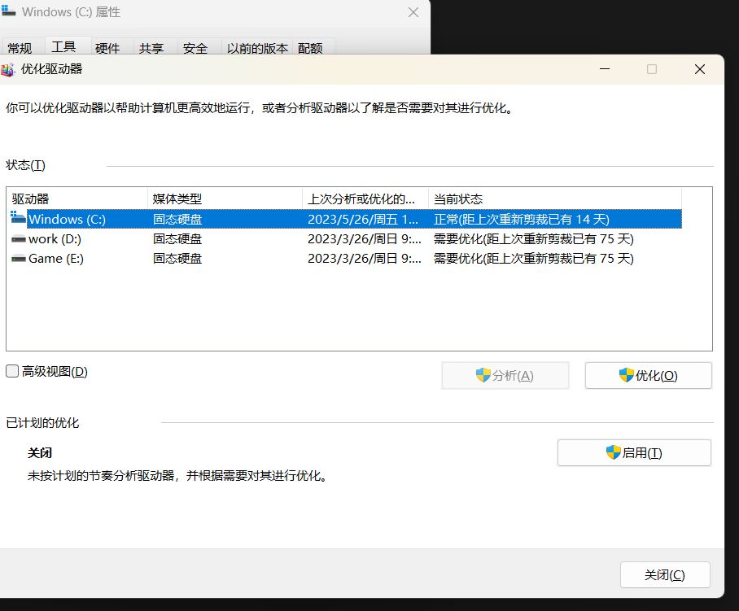Select the 安全 tab
The height and width of the screenshot is (611, 739).
(x=195, y=48)
